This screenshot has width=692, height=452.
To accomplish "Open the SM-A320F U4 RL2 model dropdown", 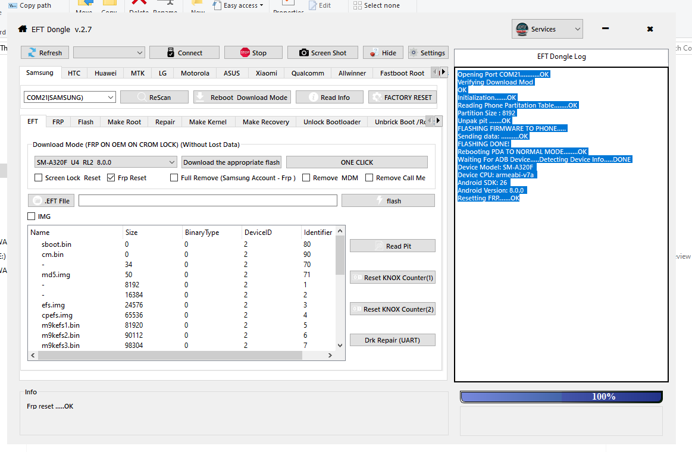I will pyautogui.click(x=105, y=162).
